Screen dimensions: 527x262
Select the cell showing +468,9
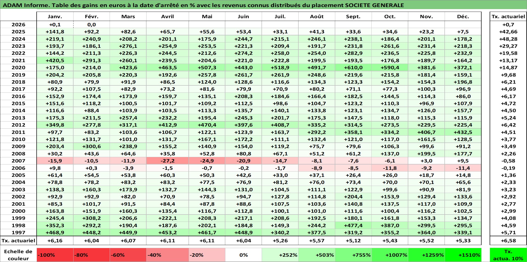[55, 232]
